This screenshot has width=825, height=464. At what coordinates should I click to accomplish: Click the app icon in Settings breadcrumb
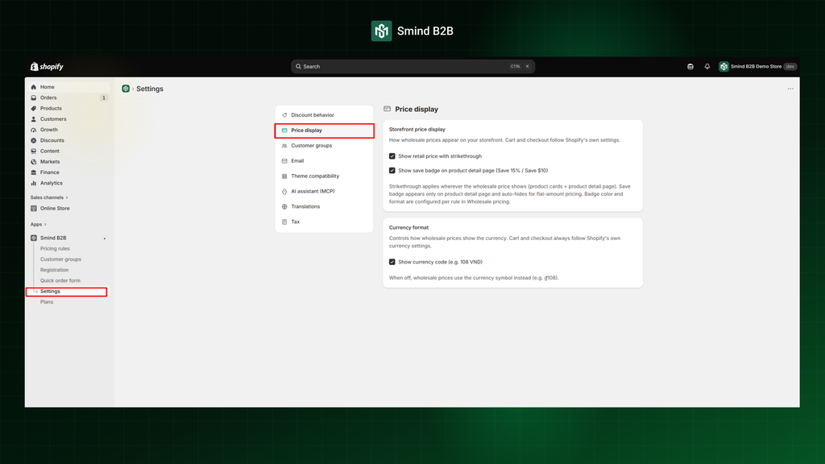click(x=126, y=89)
